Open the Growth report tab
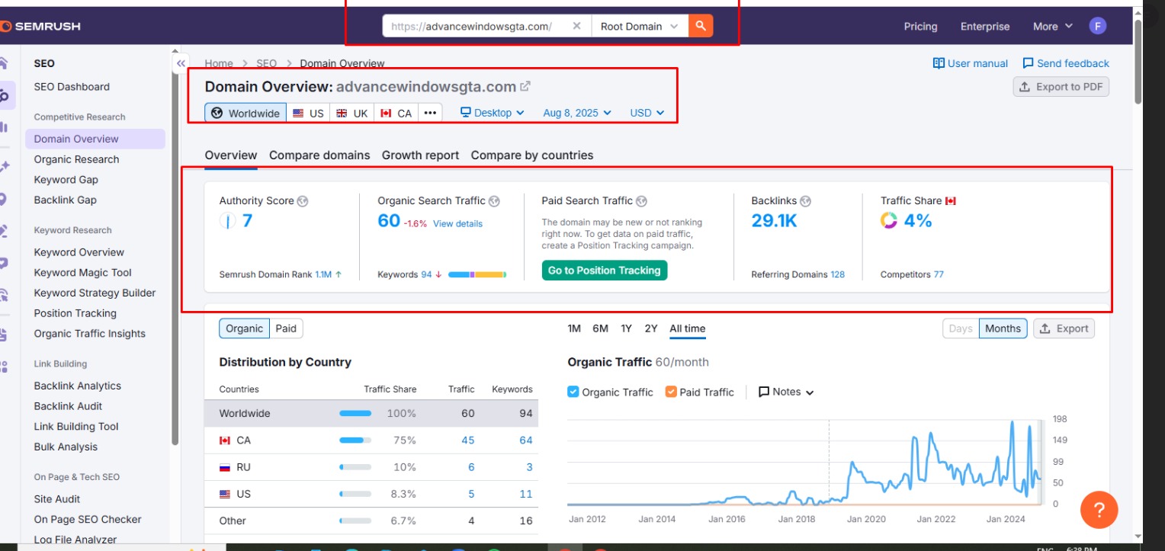The image size is (1165, 551). tap(420, 155)
